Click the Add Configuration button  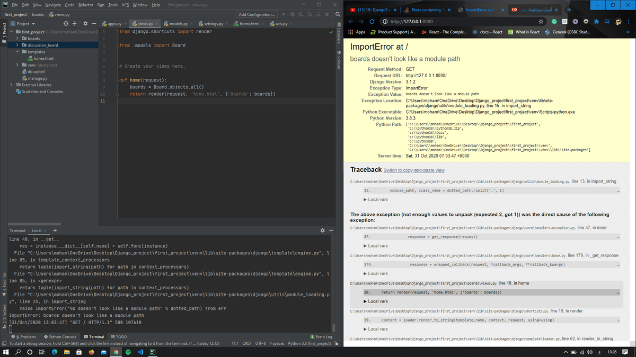click(257, 14)
